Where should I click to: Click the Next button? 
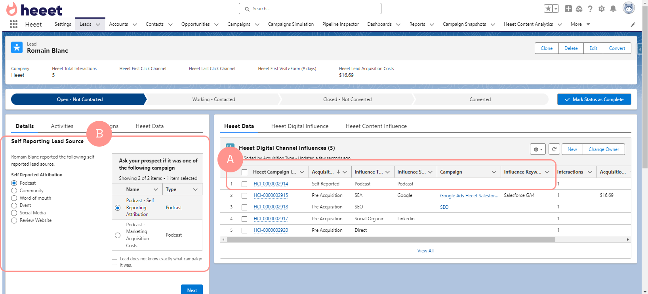pyautogui.click(x=192, y=290)
